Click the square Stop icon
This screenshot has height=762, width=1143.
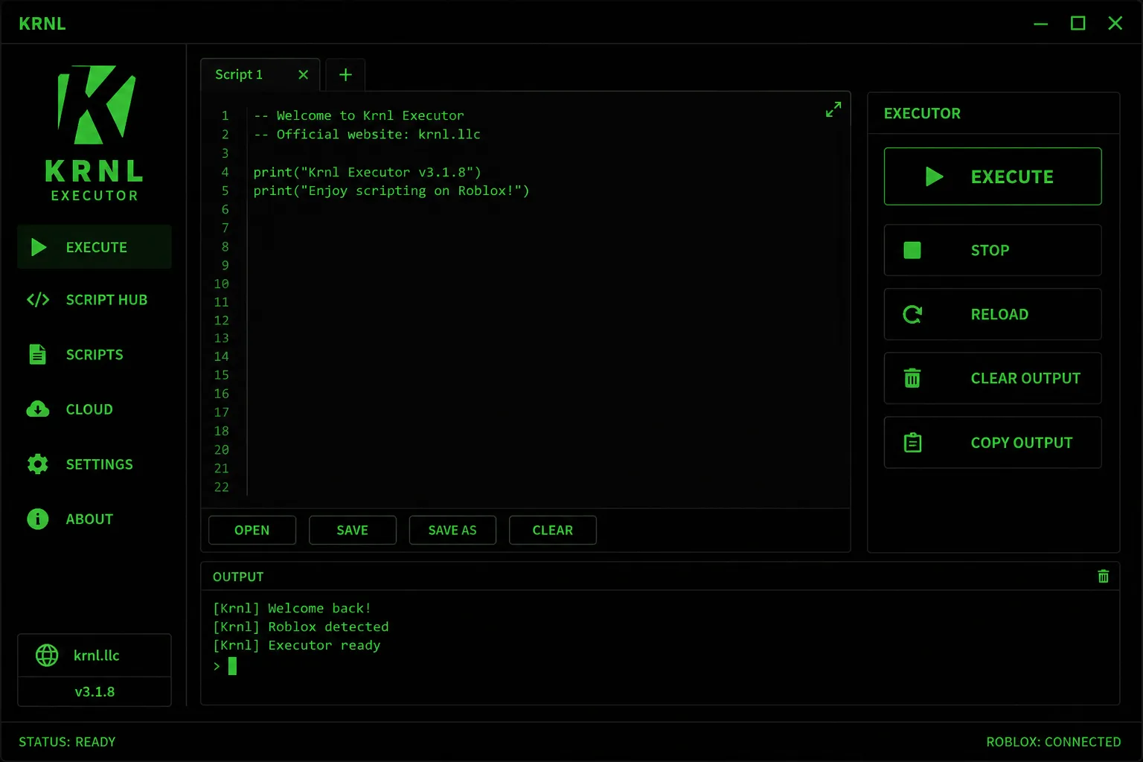912,250
